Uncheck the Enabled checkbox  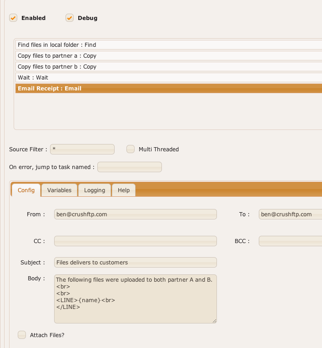[x=13, y=18]
